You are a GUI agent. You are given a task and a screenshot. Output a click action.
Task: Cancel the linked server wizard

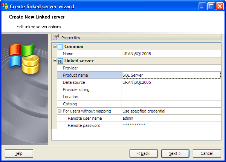point(207,153)
